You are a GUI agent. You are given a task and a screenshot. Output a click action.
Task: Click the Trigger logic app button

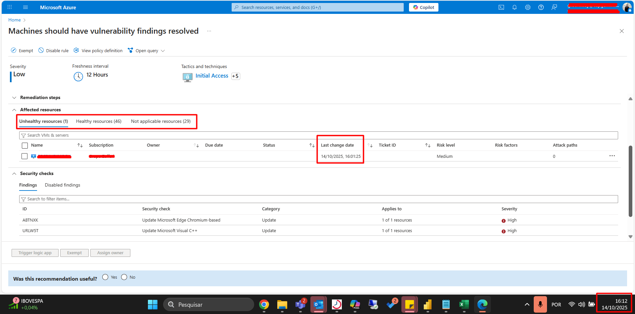tap(35, 253)
